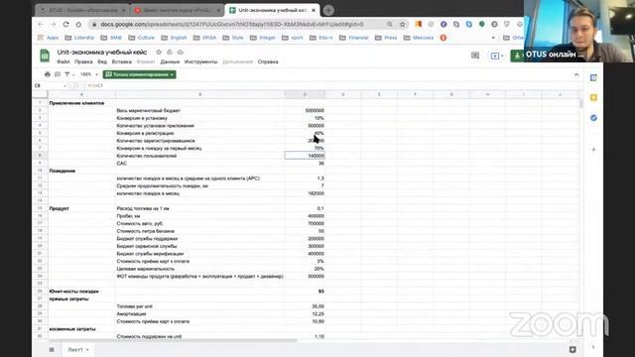This screenshot has width=635, height=357.
Task: Open the Данные menu
Action: click(170, 61)
